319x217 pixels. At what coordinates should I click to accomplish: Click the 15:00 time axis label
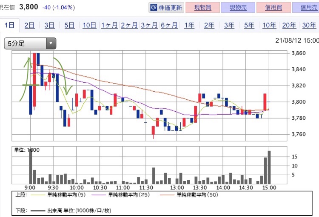coord(269,188)
